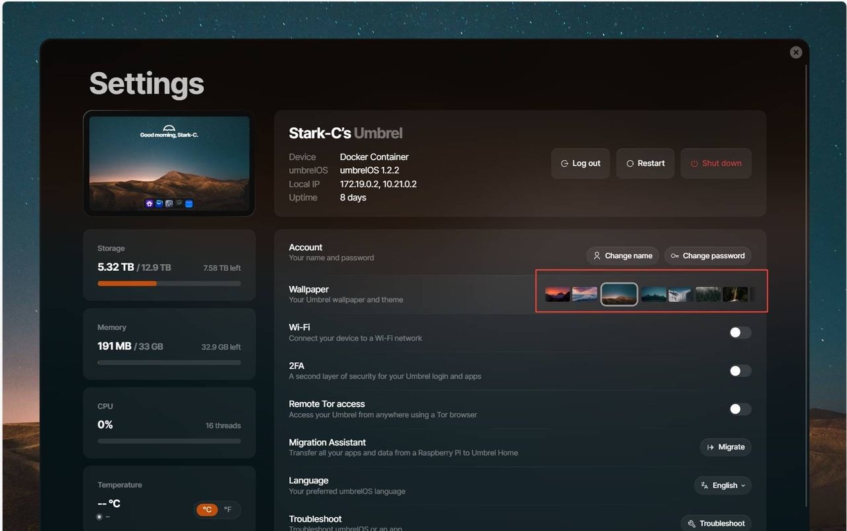The width and height of the screenshot is (847, 531).
Task: Click the red Shut down button
Action: [x=716, y=164]
